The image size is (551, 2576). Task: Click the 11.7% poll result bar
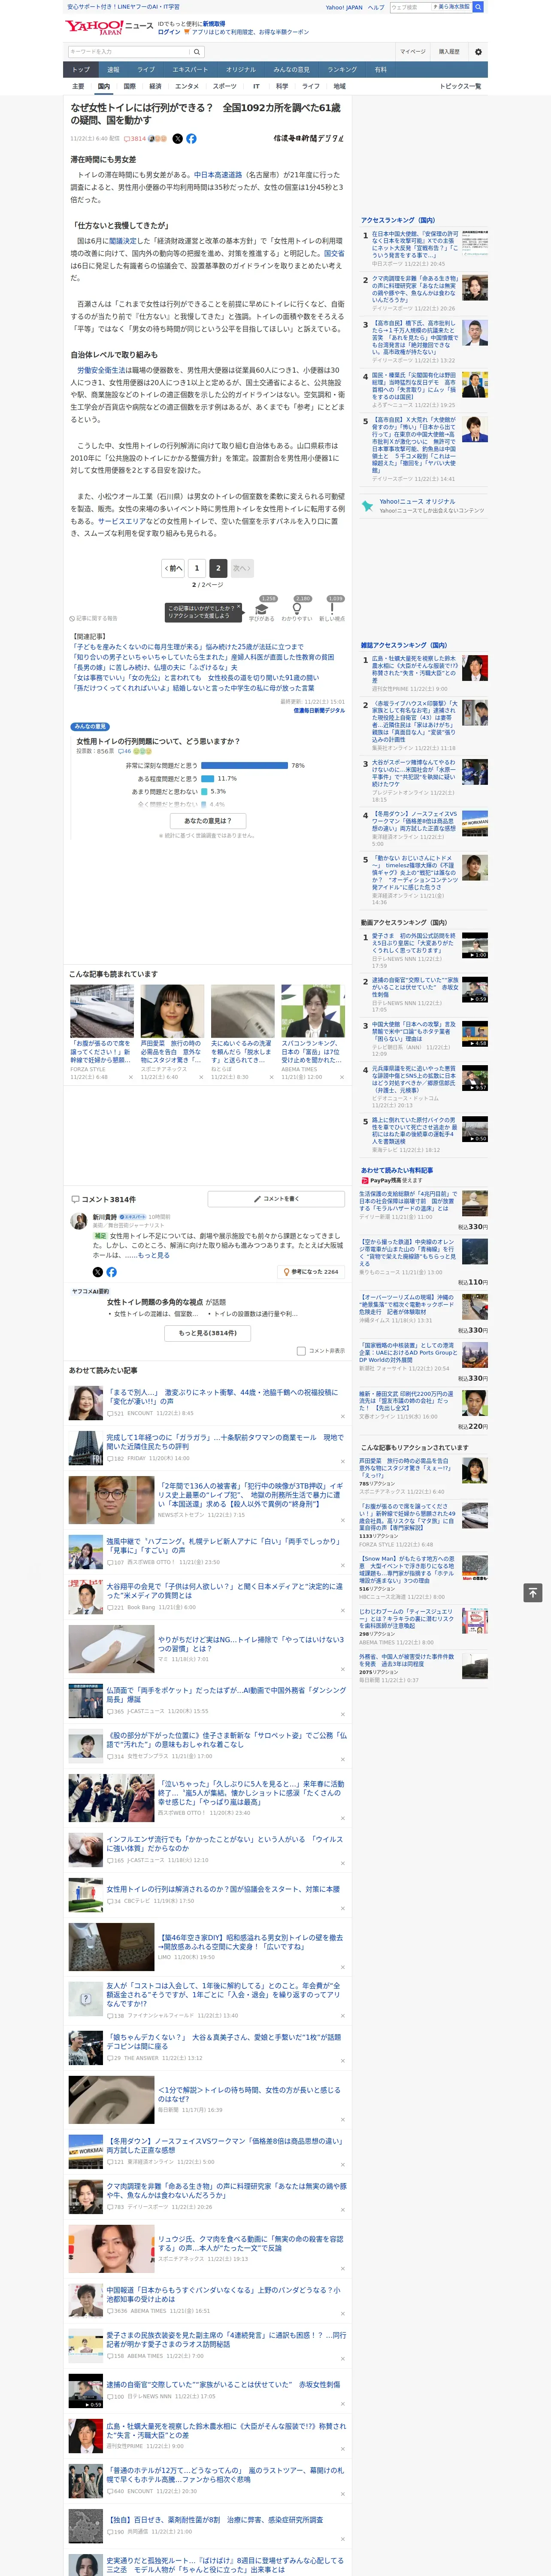[208, 778]
